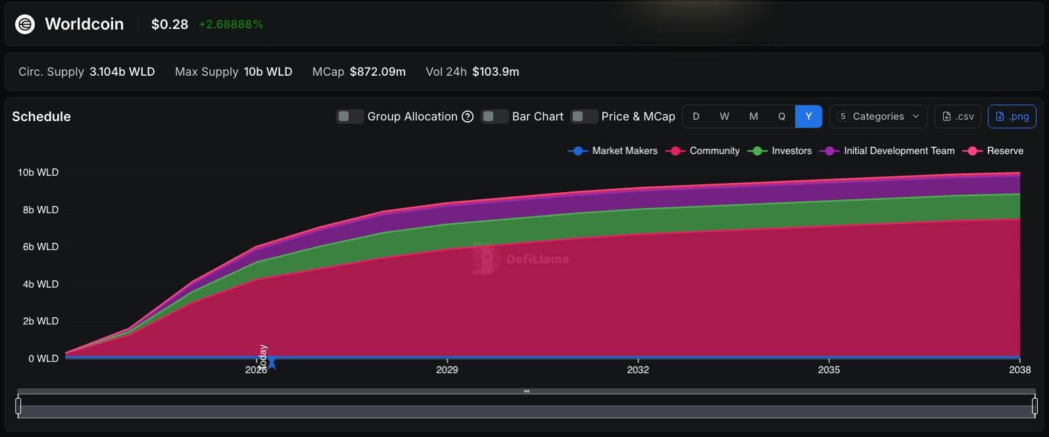Enable the Group Allocation toggle
The width and height of the screenshot is (1049, 437).
tap(349, 116)
